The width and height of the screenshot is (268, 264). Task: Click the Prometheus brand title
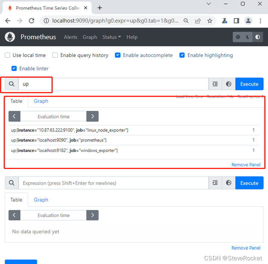pyautogui.click(x=38, y=37)
